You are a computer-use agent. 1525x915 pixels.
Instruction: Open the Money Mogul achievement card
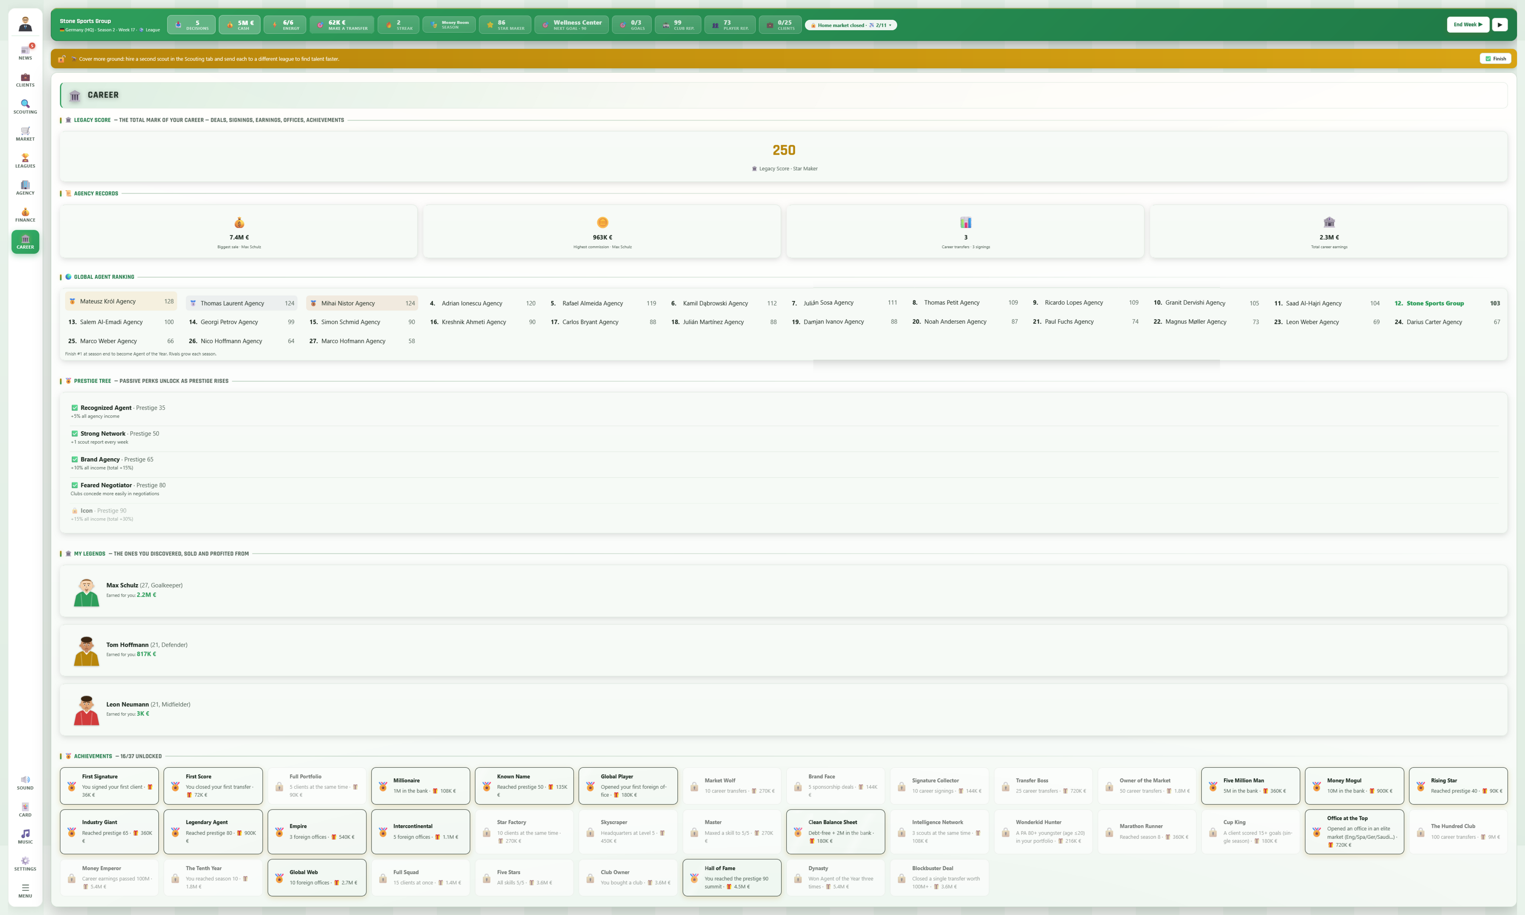pos(1354,785)
